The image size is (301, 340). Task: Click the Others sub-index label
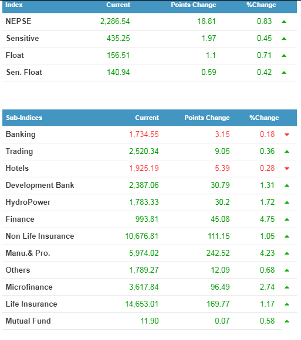pos(18,270)
